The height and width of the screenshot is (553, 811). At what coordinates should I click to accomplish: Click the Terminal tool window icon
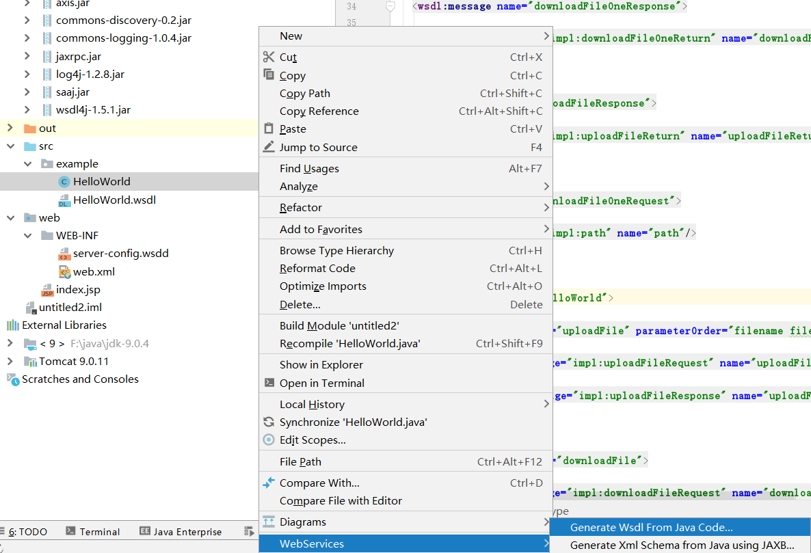point(71,530)
